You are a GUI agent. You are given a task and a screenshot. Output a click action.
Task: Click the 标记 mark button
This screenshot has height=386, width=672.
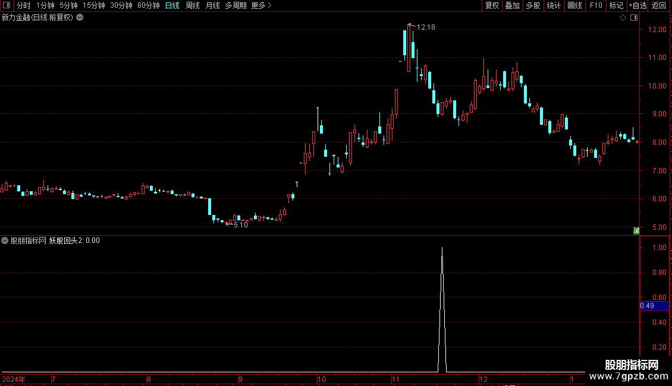616,5
